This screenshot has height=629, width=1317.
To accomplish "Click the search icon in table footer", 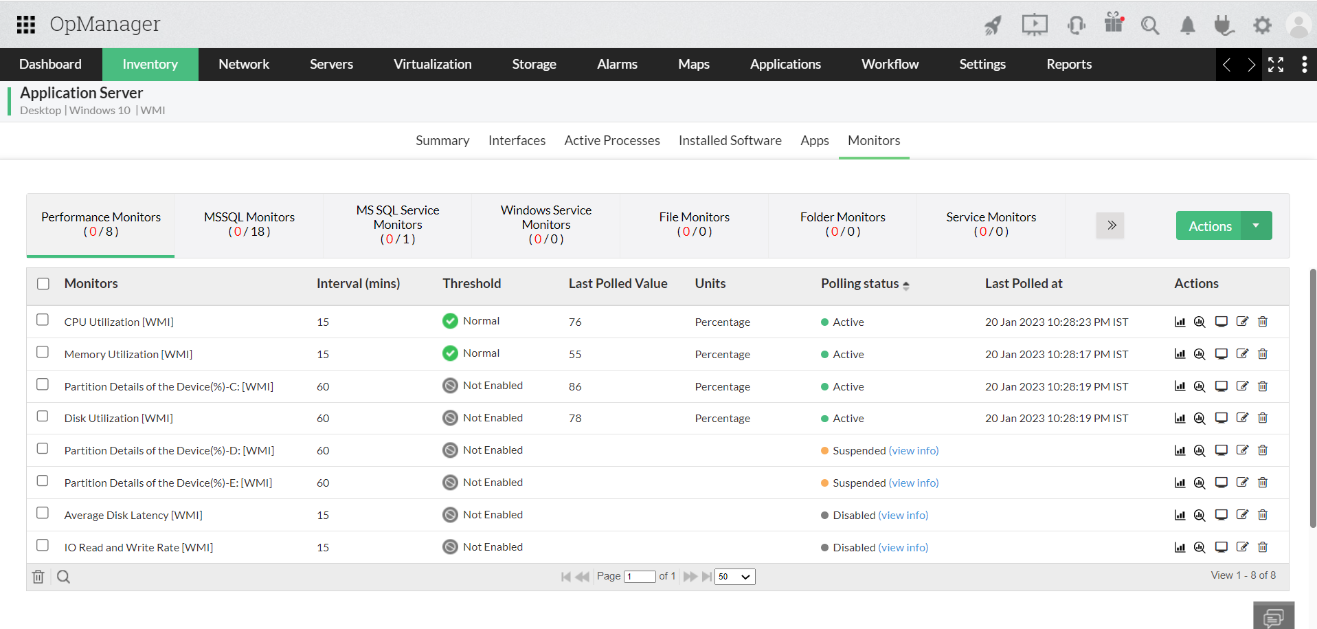I will coord(63,577).
